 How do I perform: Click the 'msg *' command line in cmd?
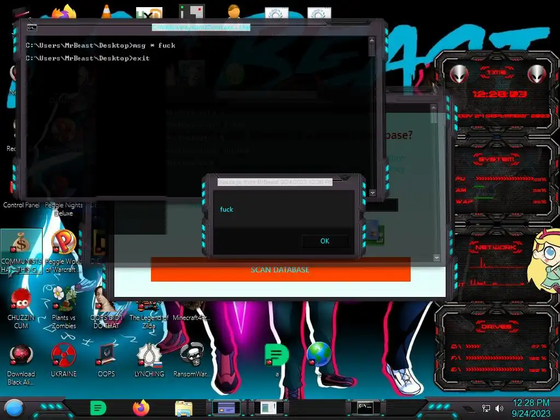point(101,45)
